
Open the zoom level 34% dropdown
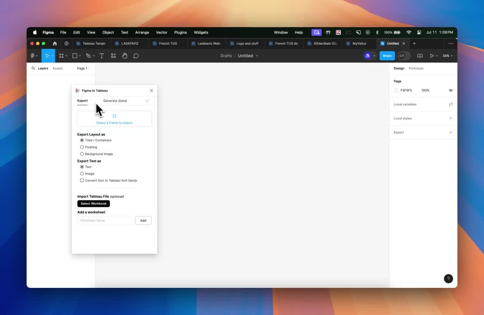(x=447, y=56)
